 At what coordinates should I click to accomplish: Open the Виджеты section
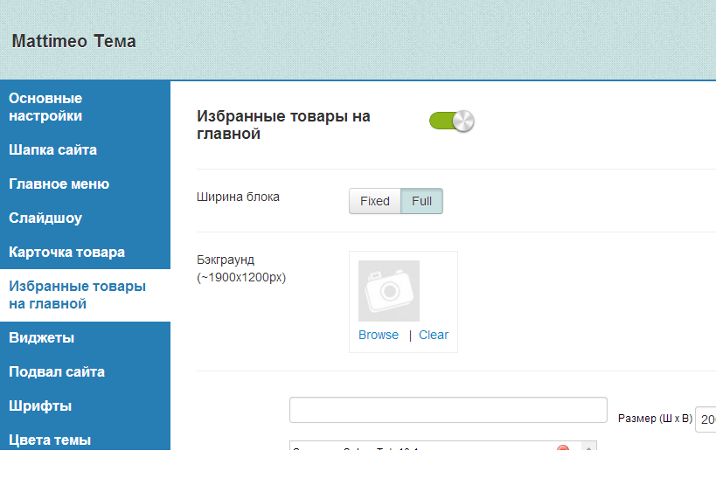tap(41, 337)
